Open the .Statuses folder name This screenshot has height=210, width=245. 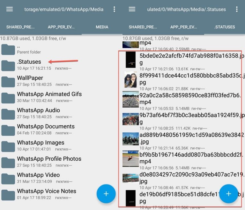29,62
